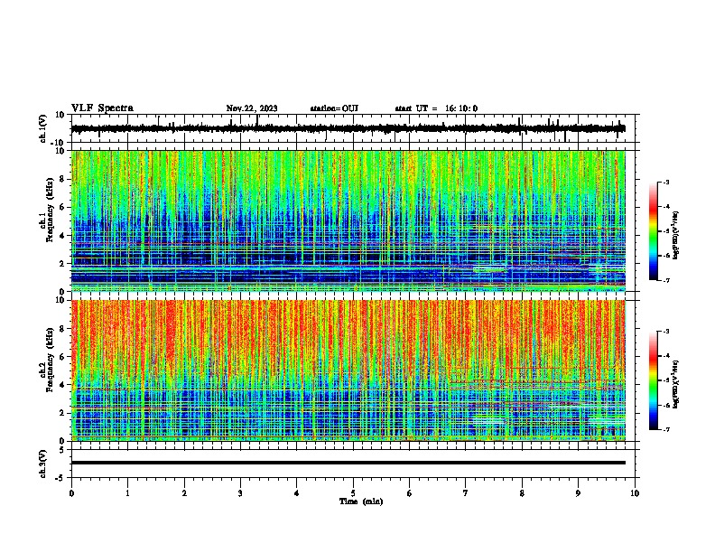
Task: Click the thick black ch.3 trace line
Action: 348,463
